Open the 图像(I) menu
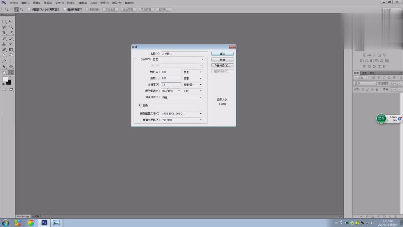 [x=37, y=3]
